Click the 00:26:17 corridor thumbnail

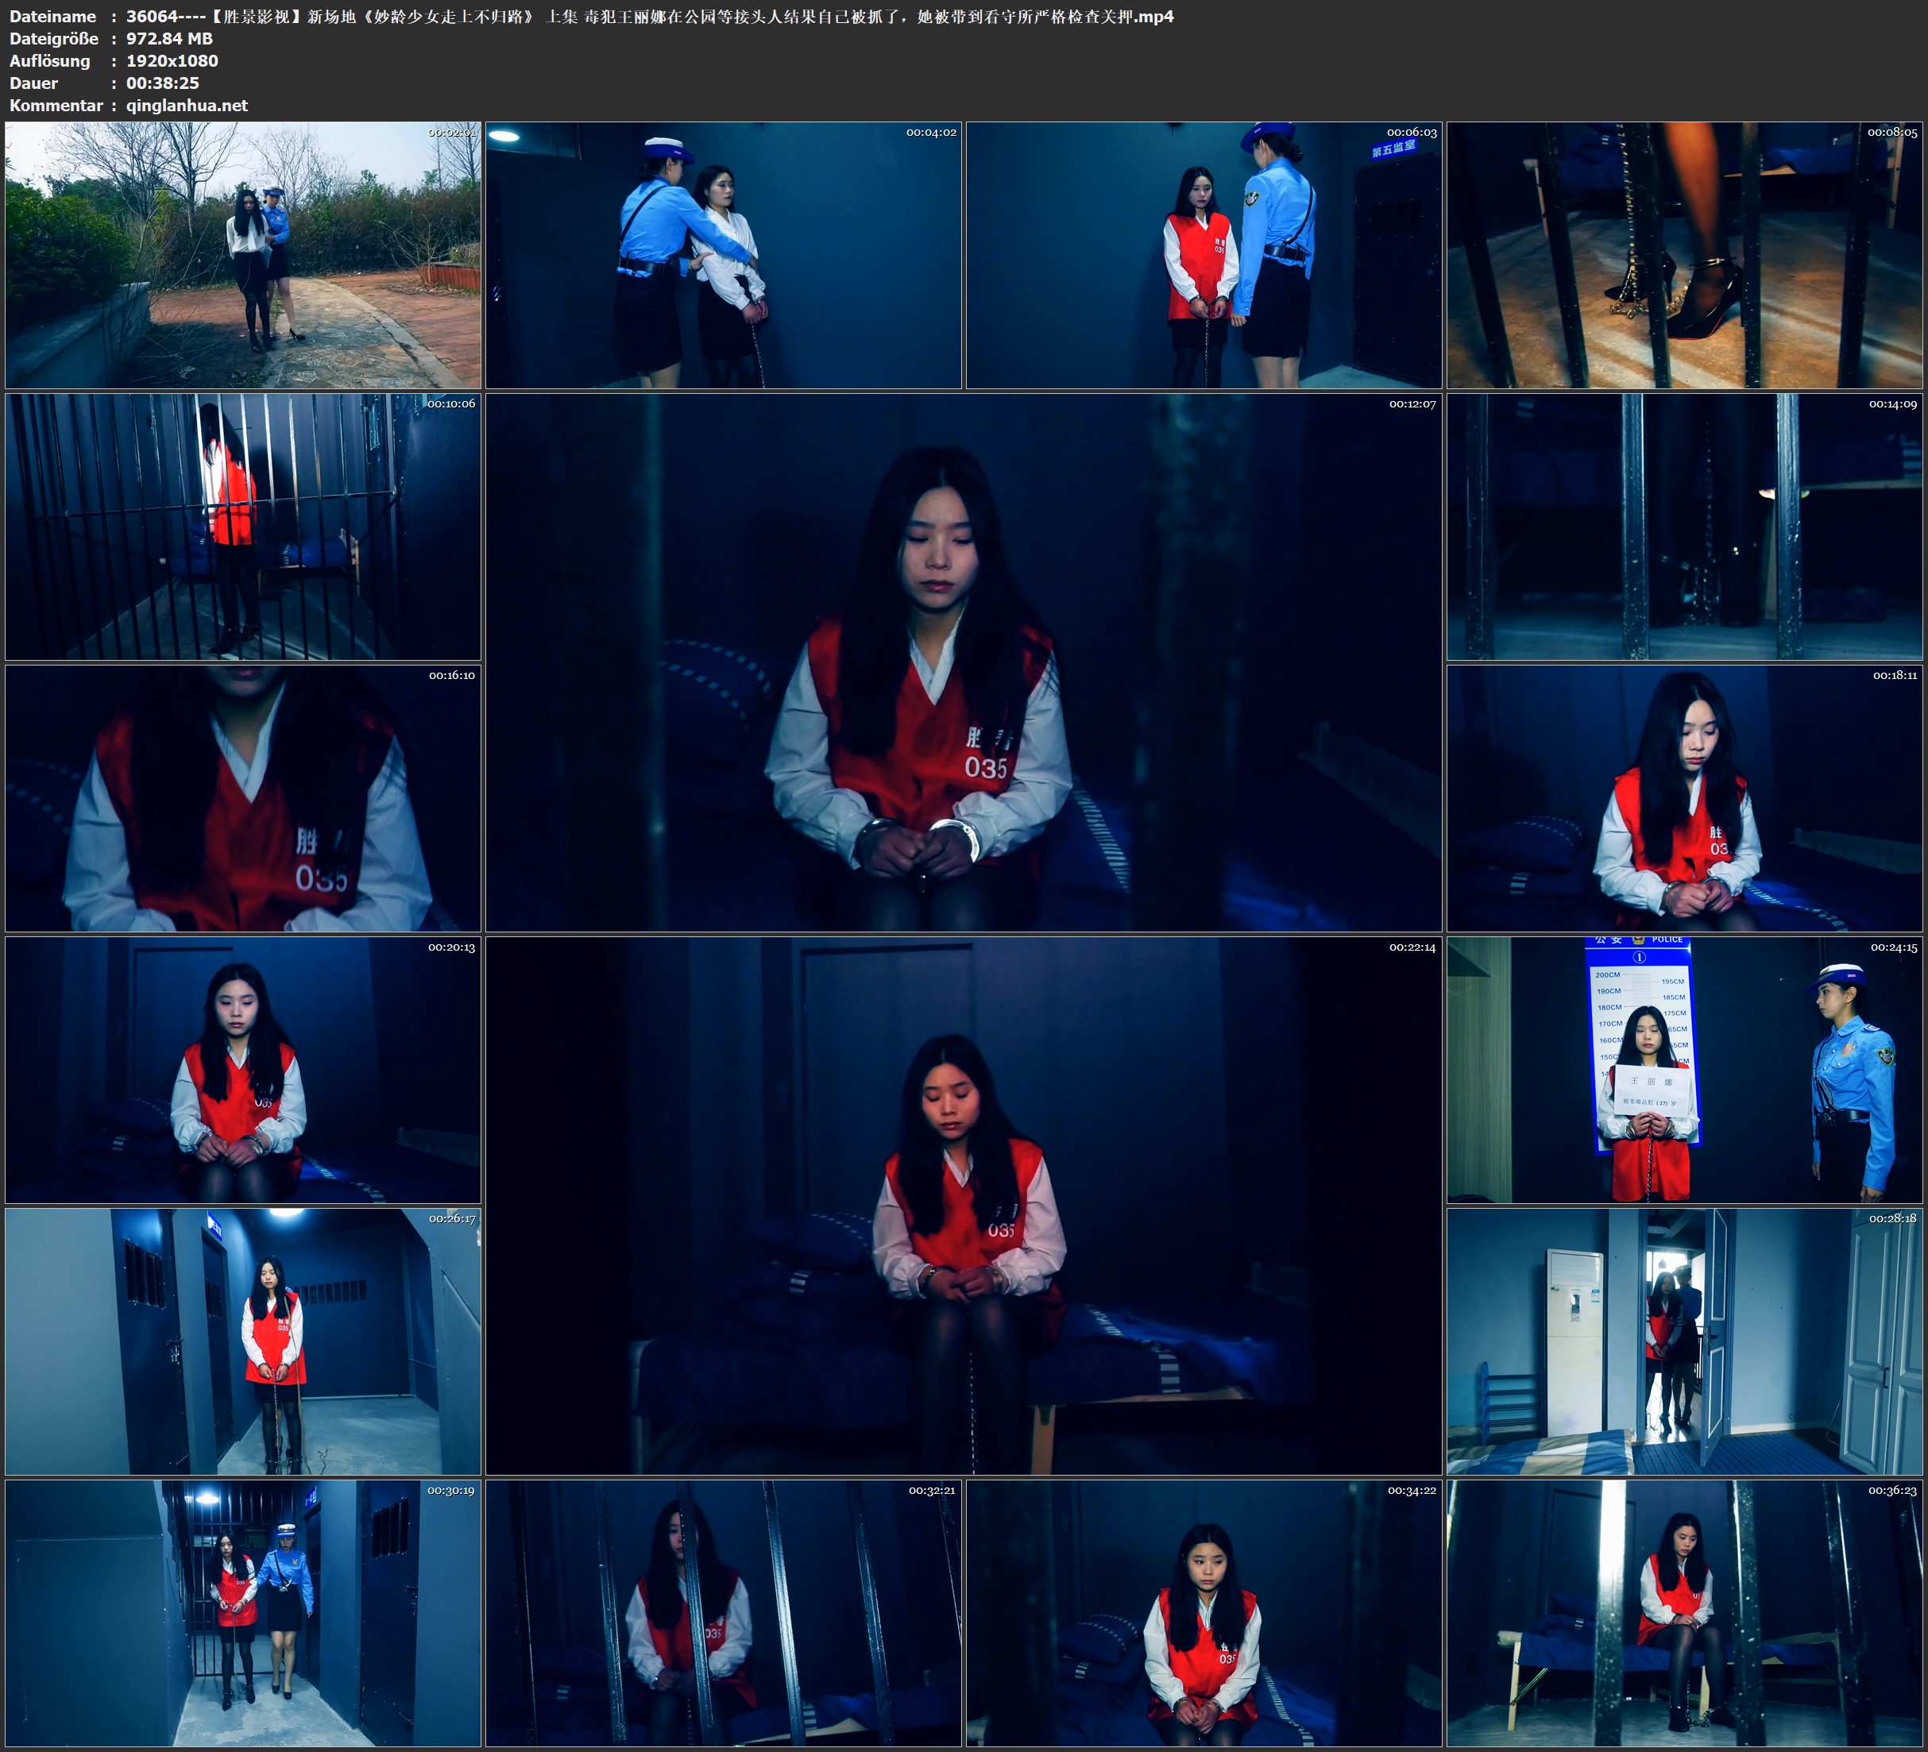pyautogui.click(x=243, y=1341)
